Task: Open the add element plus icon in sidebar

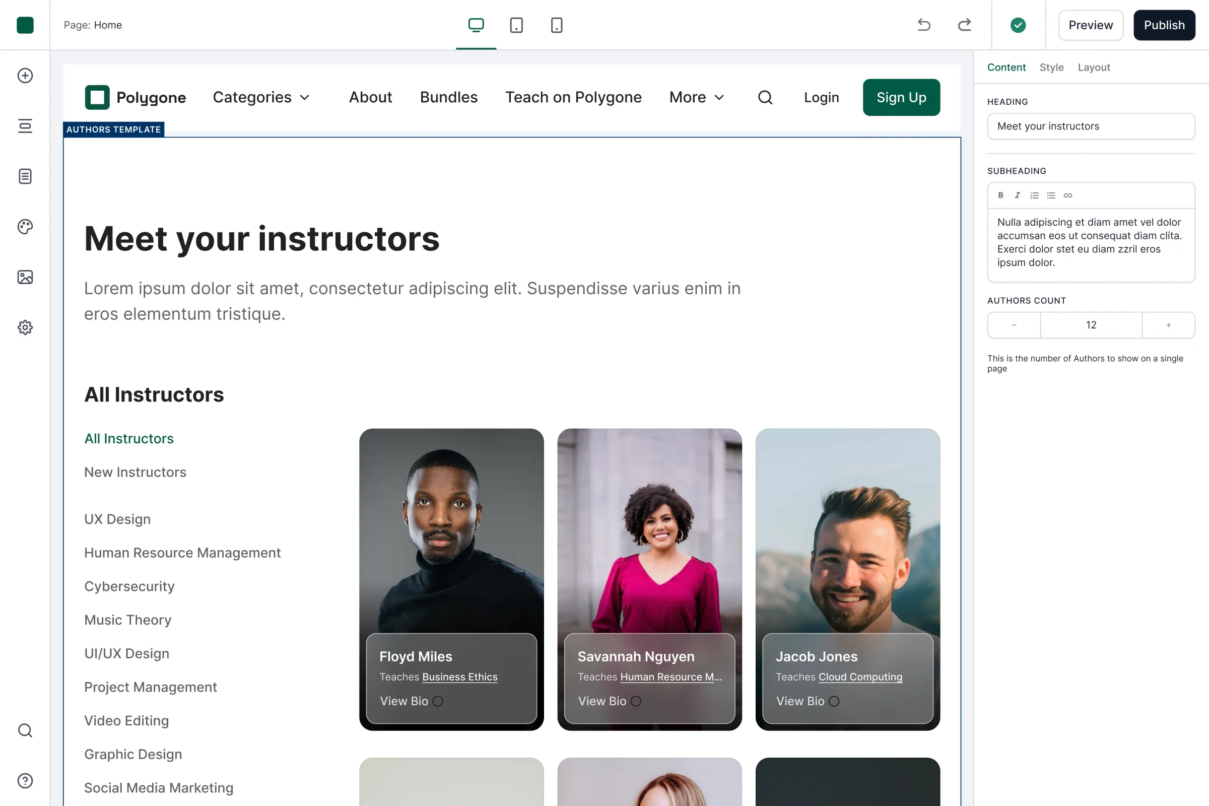Action: pos(25,76)
